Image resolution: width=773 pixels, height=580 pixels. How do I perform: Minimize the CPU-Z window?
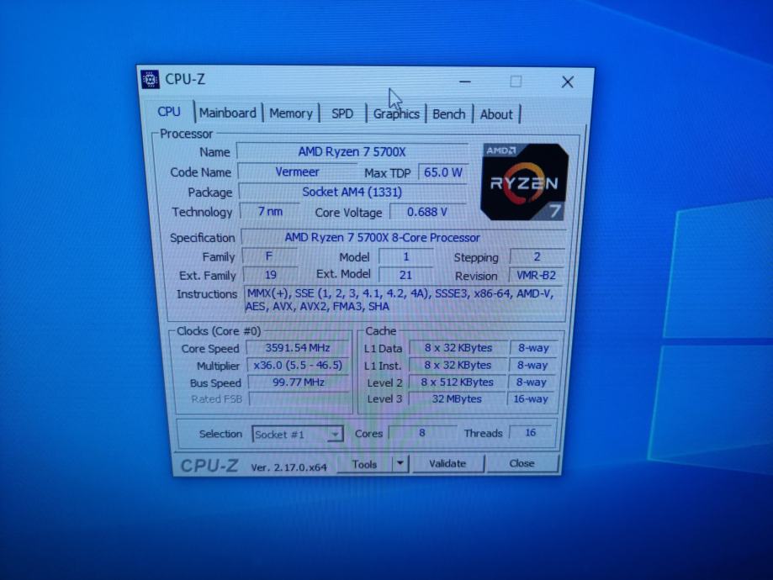[x=465, y=82]
